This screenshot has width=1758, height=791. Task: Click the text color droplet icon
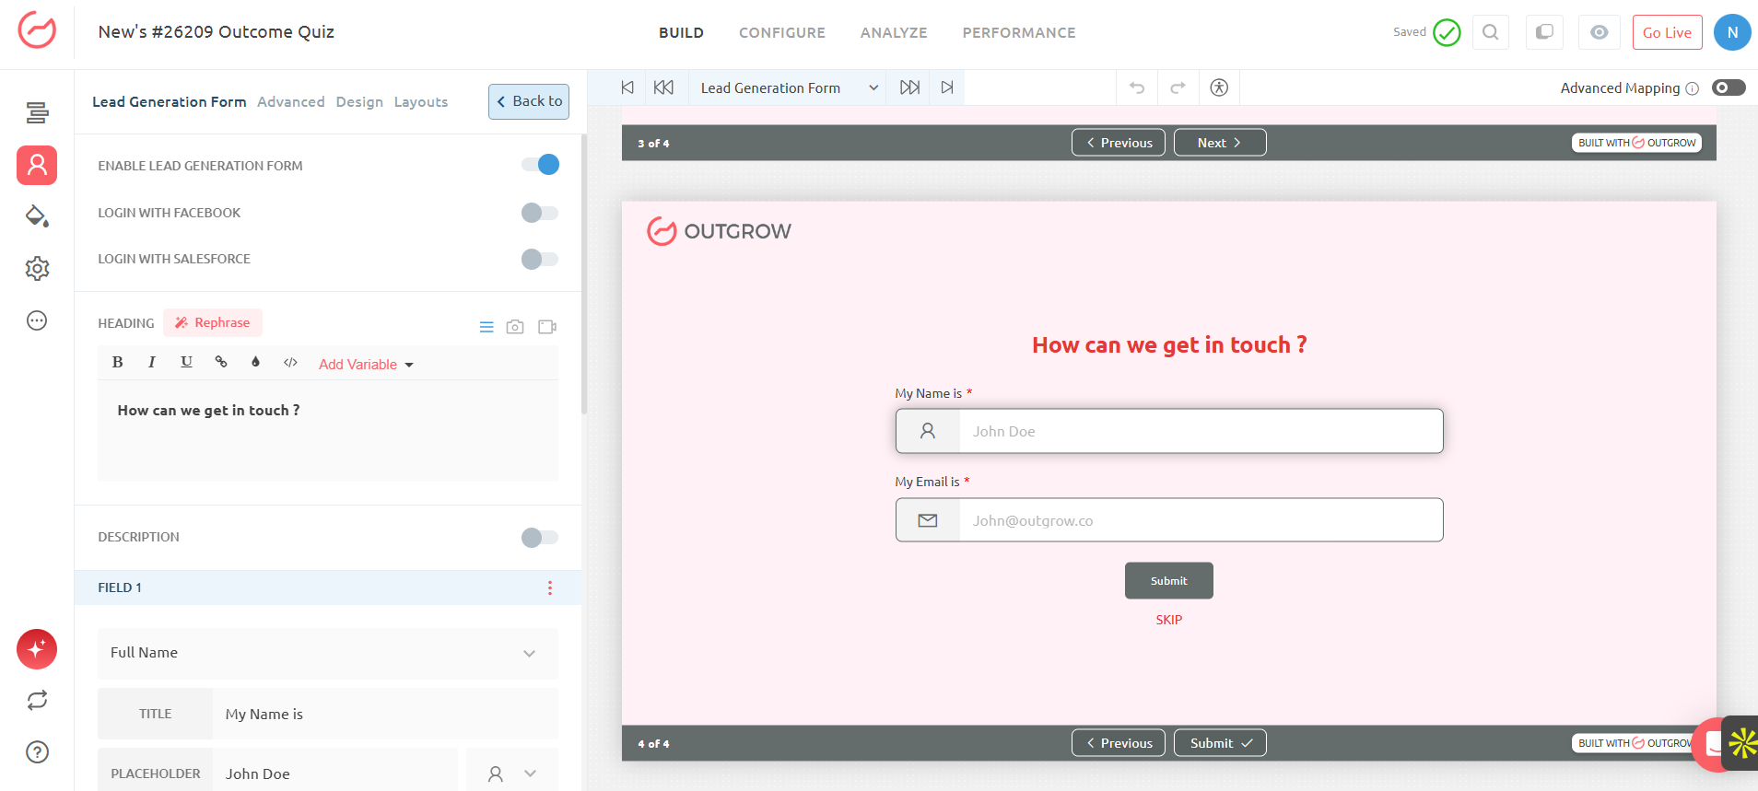click(x=255, y=362)
